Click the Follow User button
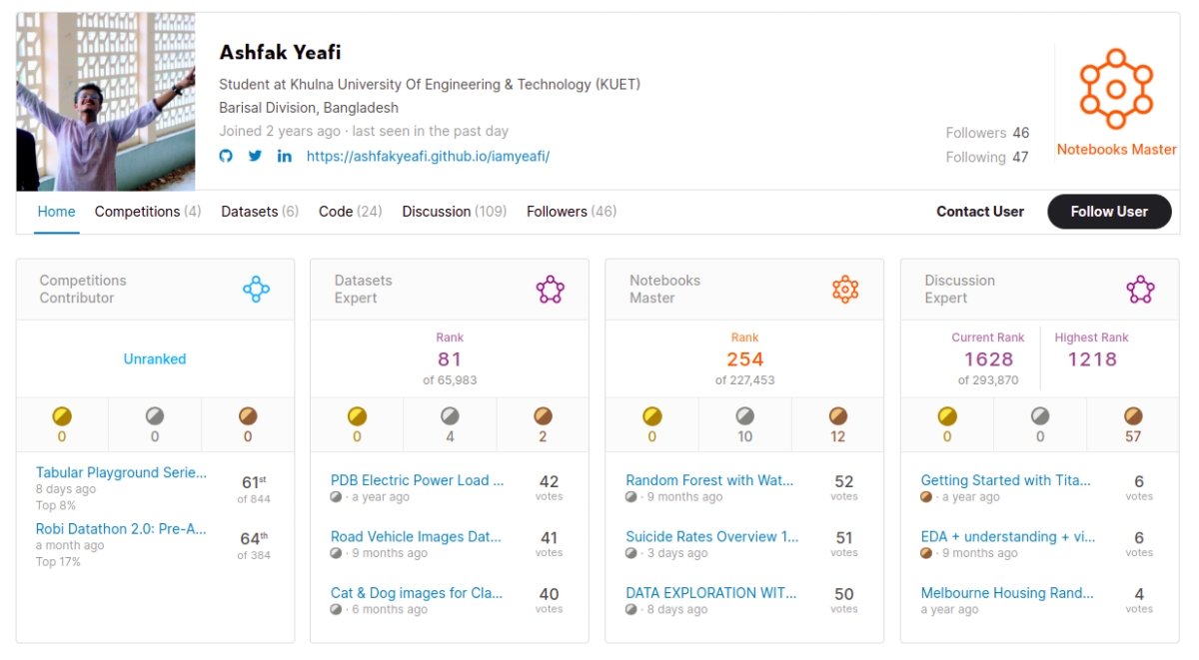 (1109, 212)
